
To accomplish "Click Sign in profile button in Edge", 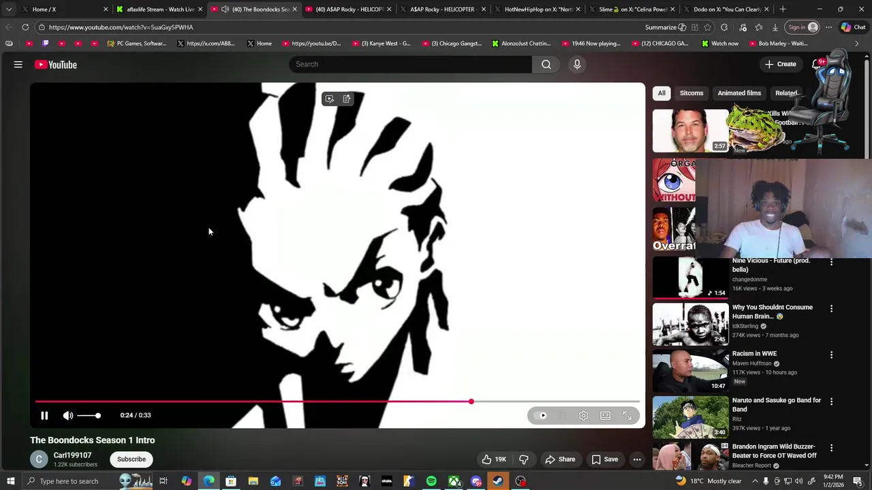I will coord(803,27).
